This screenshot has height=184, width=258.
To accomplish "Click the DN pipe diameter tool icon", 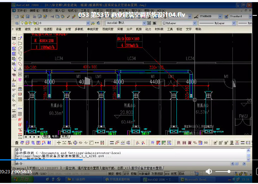I will [x=14, y=38].
